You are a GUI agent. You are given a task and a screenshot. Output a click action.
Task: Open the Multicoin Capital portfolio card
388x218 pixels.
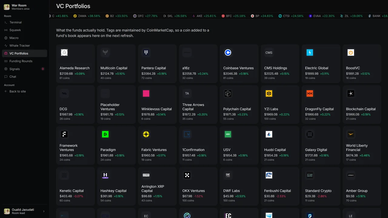point(116,64)
